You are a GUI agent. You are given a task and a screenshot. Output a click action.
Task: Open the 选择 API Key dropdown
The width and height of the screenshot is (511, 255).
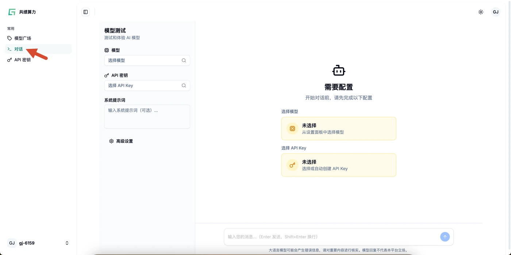(x=147, y=86)
